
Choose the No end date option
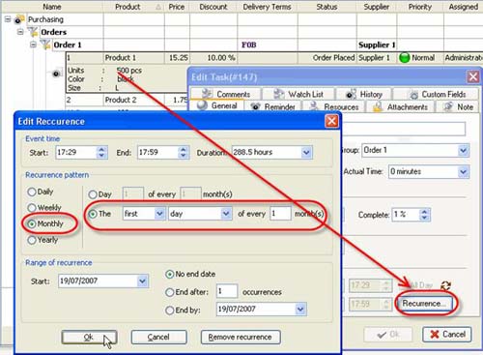(169, 275)
